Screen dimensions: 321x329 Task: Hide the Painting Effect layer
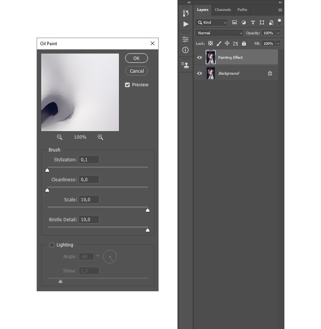[199, 58]
